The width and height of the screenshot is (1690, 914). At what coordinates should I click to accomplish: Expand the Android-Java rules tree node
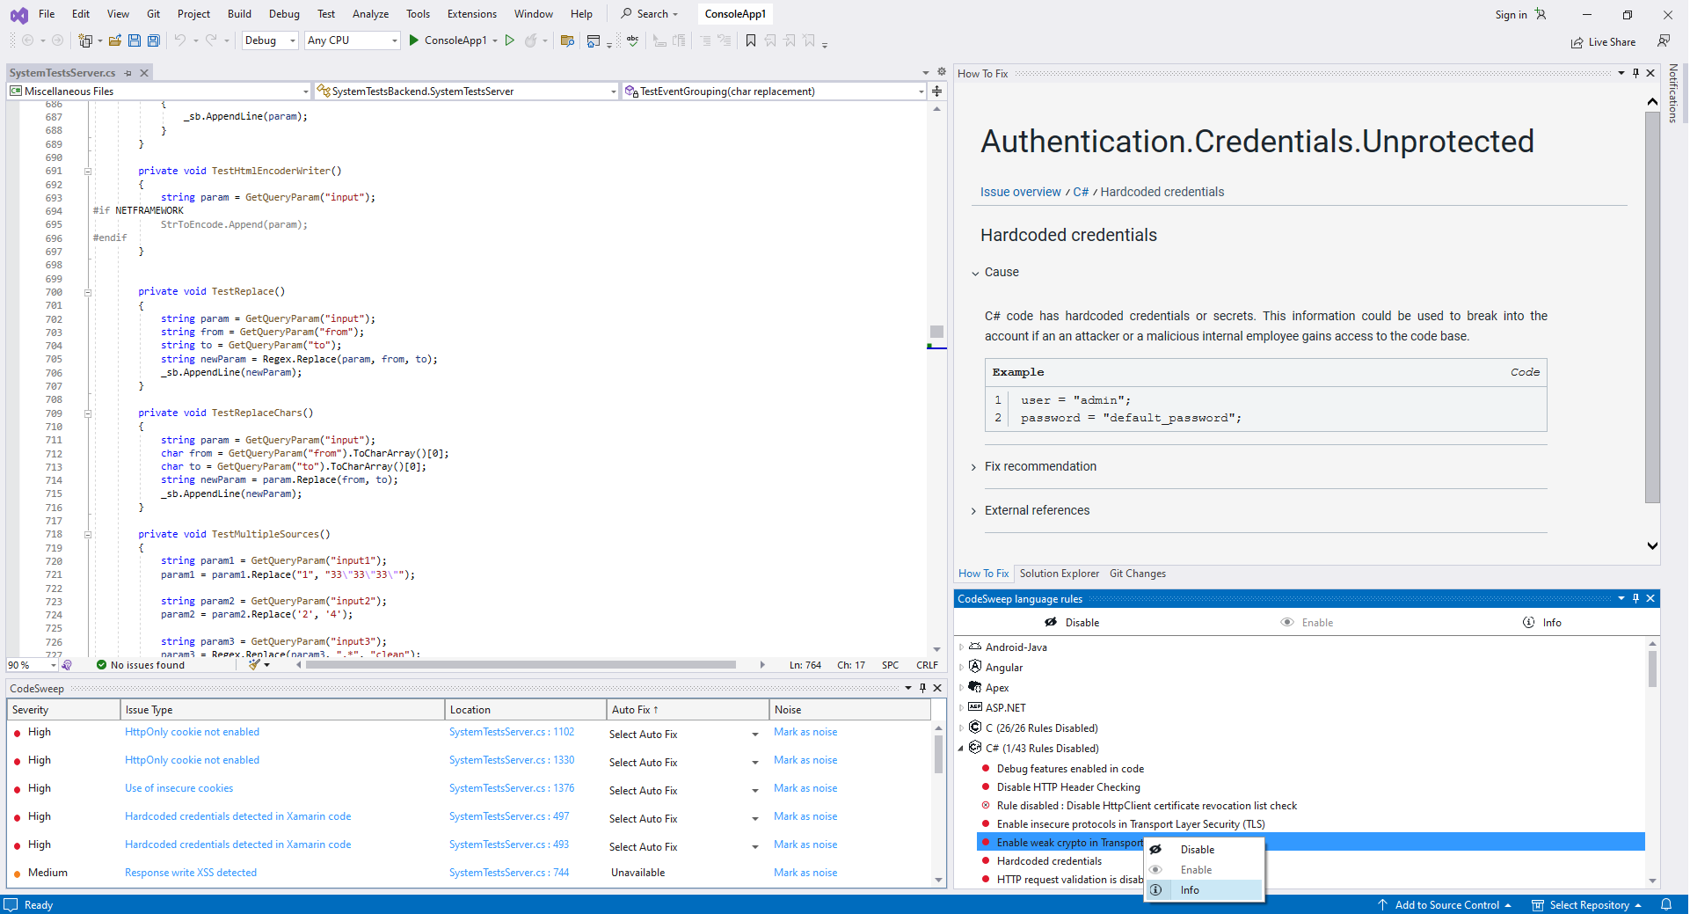[x=961, y=647]
